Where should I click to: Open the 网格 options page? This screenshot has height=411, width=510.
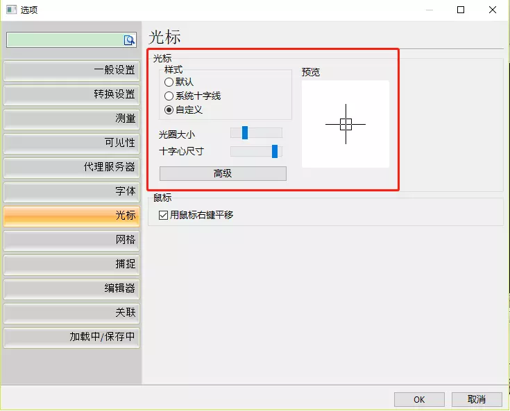pos(71,240)
